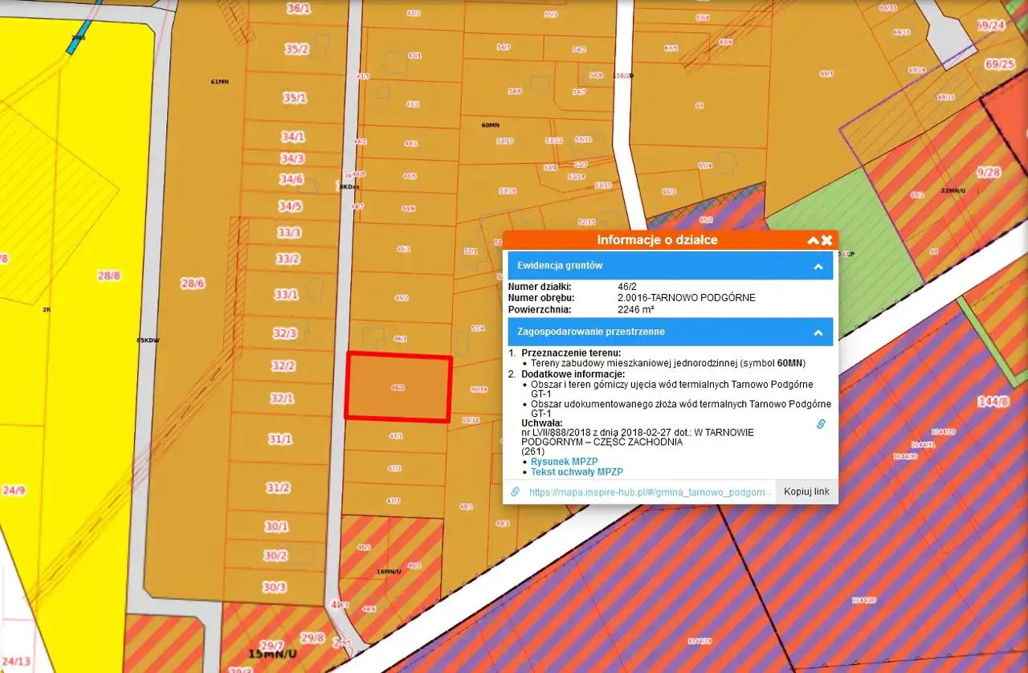Open the Tekst uchwały MPZP link

[x=577, y=472]
